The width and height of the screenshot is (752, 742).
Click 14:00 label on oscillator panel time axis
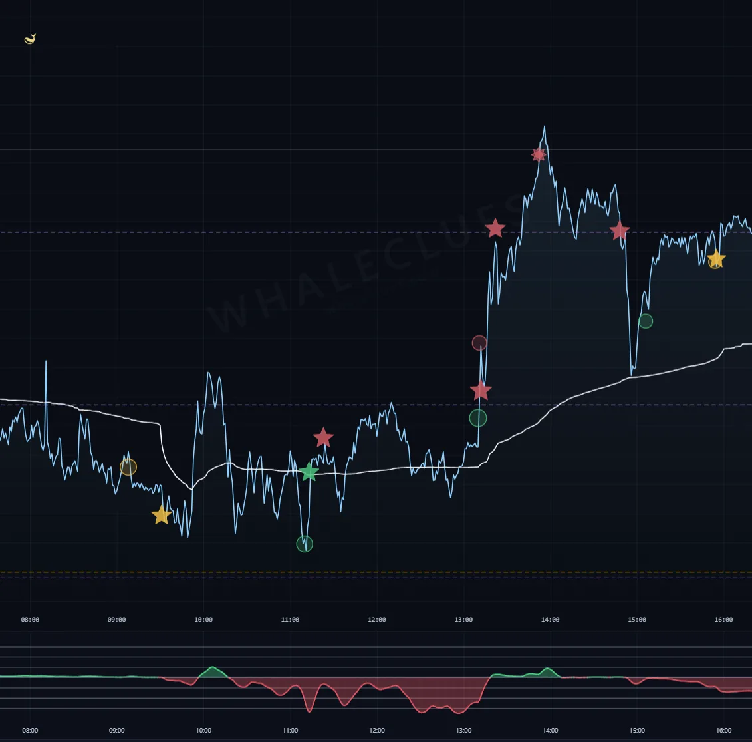(550, 730)
